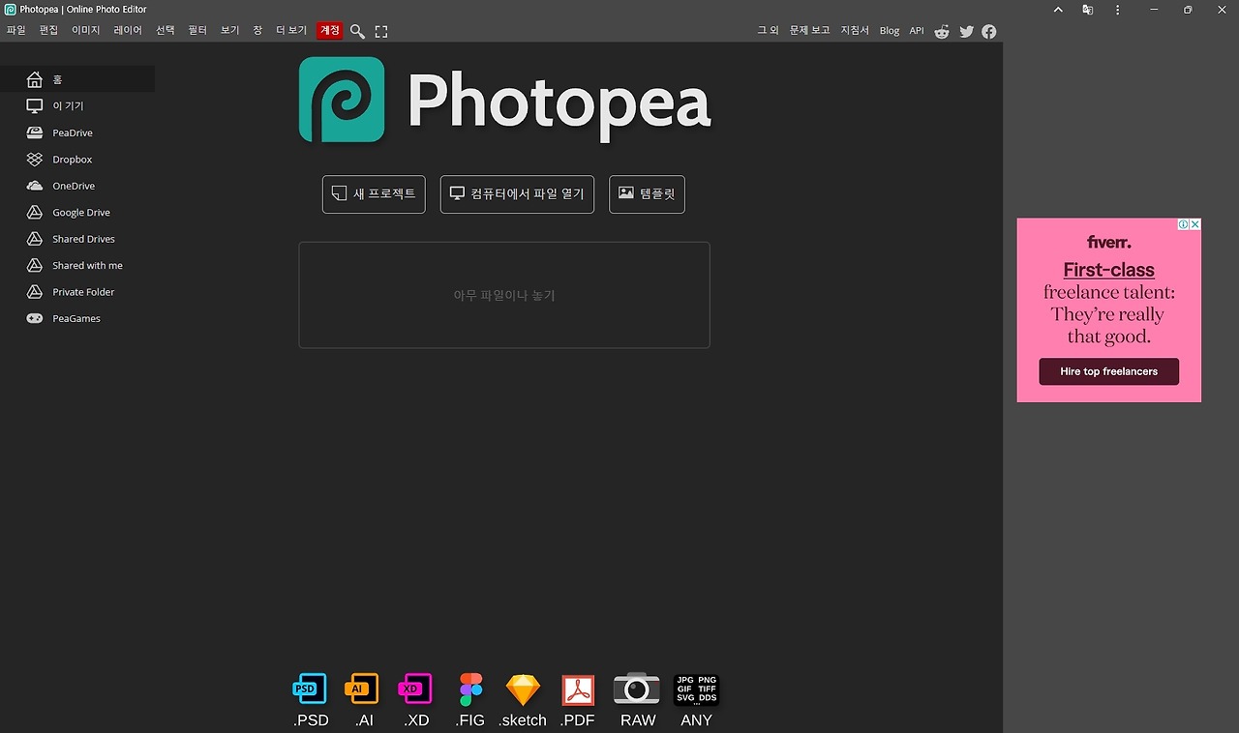This screenshot has height=733, width=1239.
Task: Open the Blog link
Action: click(x=890, y=31)
